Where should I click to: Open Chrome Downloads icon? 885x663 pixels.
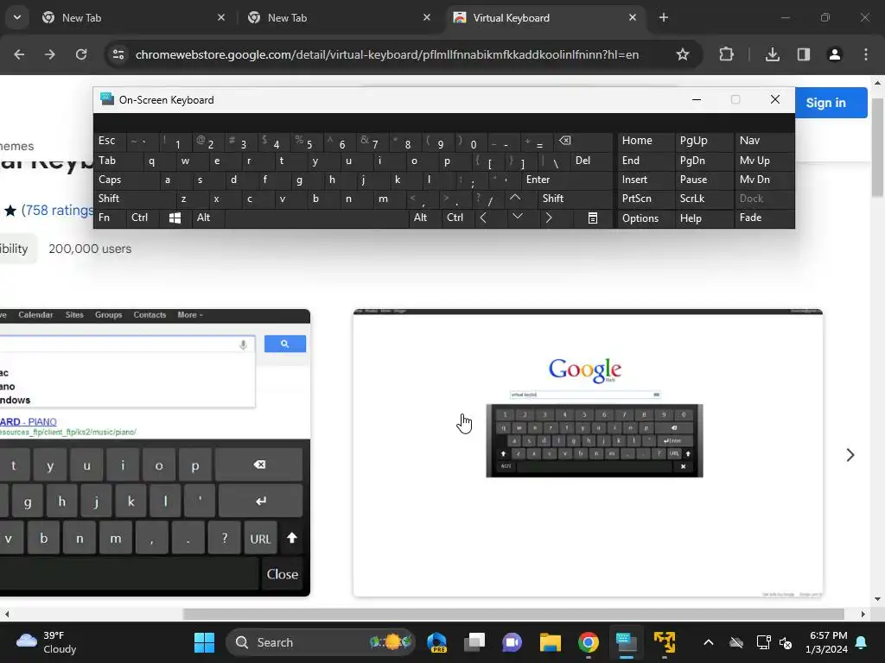[x=772, y=54]
